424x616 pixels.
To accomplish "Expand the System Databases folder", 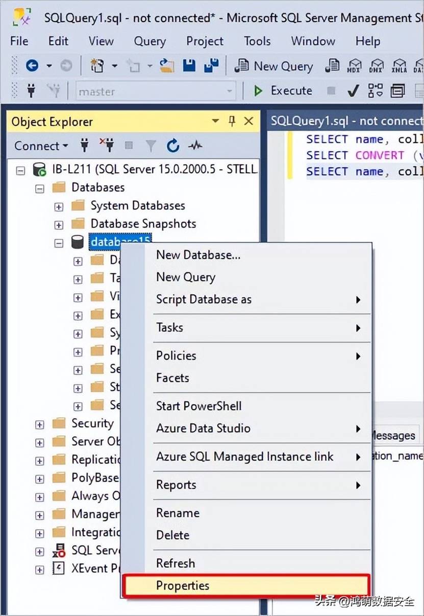I will tap(59, 206).
